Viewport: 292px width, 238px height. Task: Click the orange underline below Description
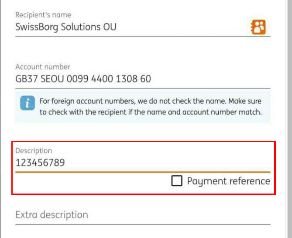[x=143, y=172]
